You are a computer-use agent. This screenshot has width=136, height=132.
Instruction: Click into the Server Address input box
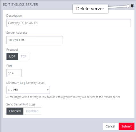35,40
